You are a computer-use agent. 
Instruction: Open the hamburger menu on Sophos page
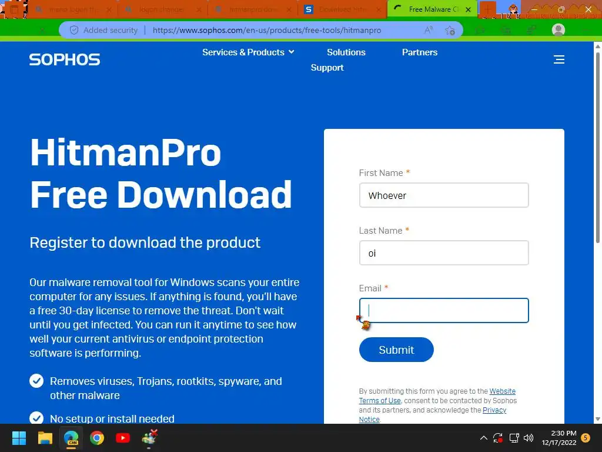click(558, 59)
